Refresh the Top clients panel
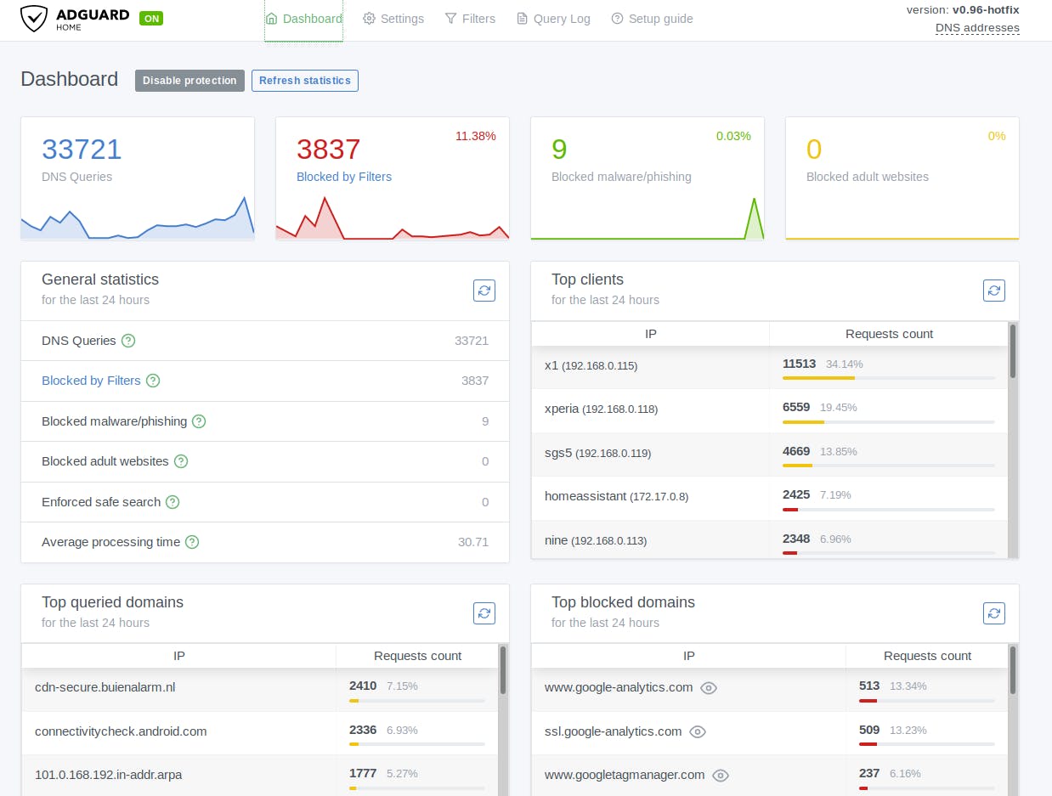Viewport: 1052px width, 796px height. click(994, 290)
